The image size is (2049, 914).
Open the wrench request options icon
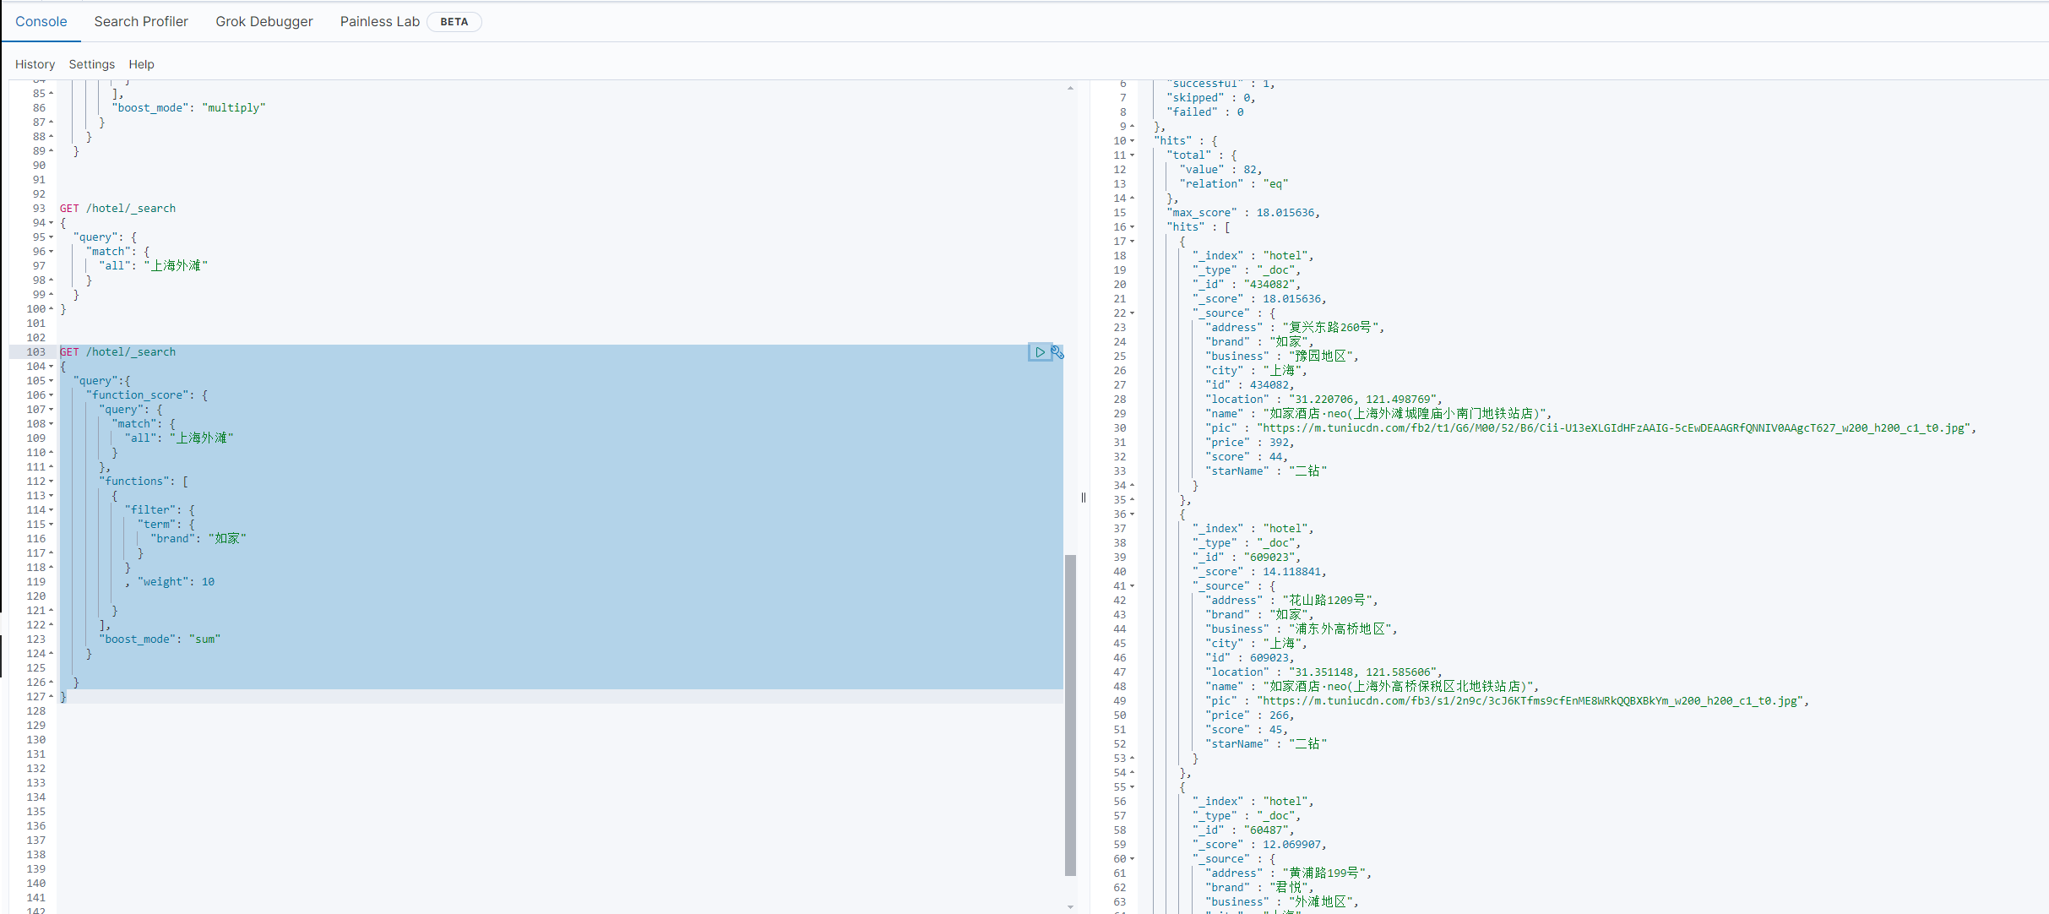point(1057,352)
